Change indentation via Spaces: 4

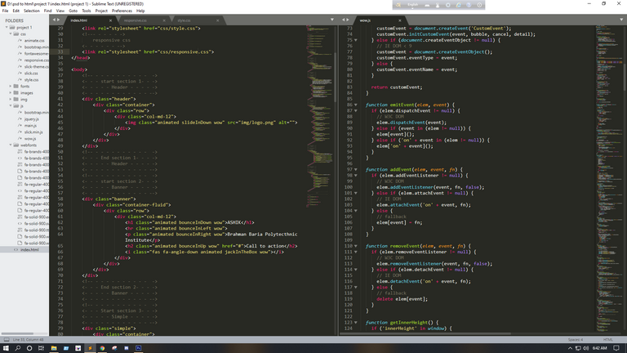point(576,340)
